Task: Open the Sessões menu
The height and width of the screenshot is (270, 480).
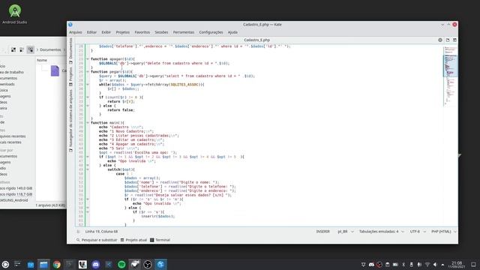Action: (161, 32)
